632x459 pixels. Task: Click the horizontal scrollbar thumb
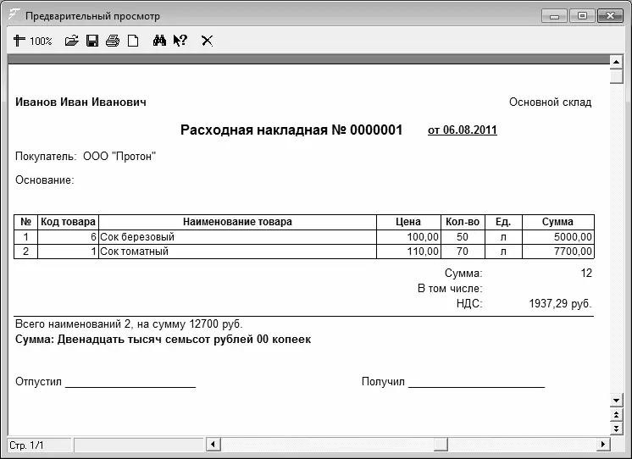[x=441, y=445]
